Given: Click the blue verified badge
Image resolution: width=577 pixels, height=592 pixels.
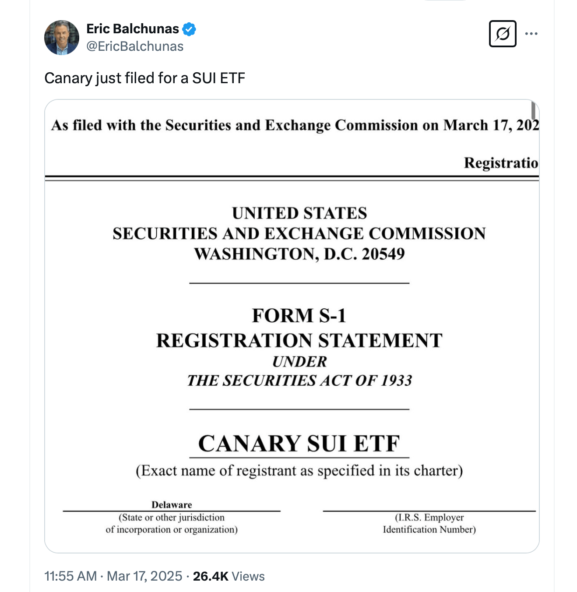Looking at the screenshot, I should pyautogui.click(x=189, y=29).
